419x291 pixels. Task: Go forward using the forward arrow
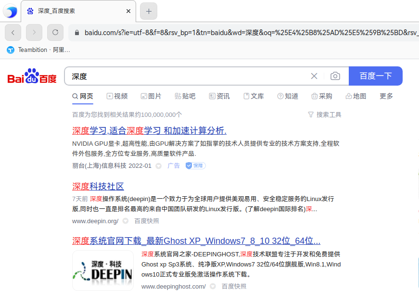pyautogui.click(x=34, y=33)
